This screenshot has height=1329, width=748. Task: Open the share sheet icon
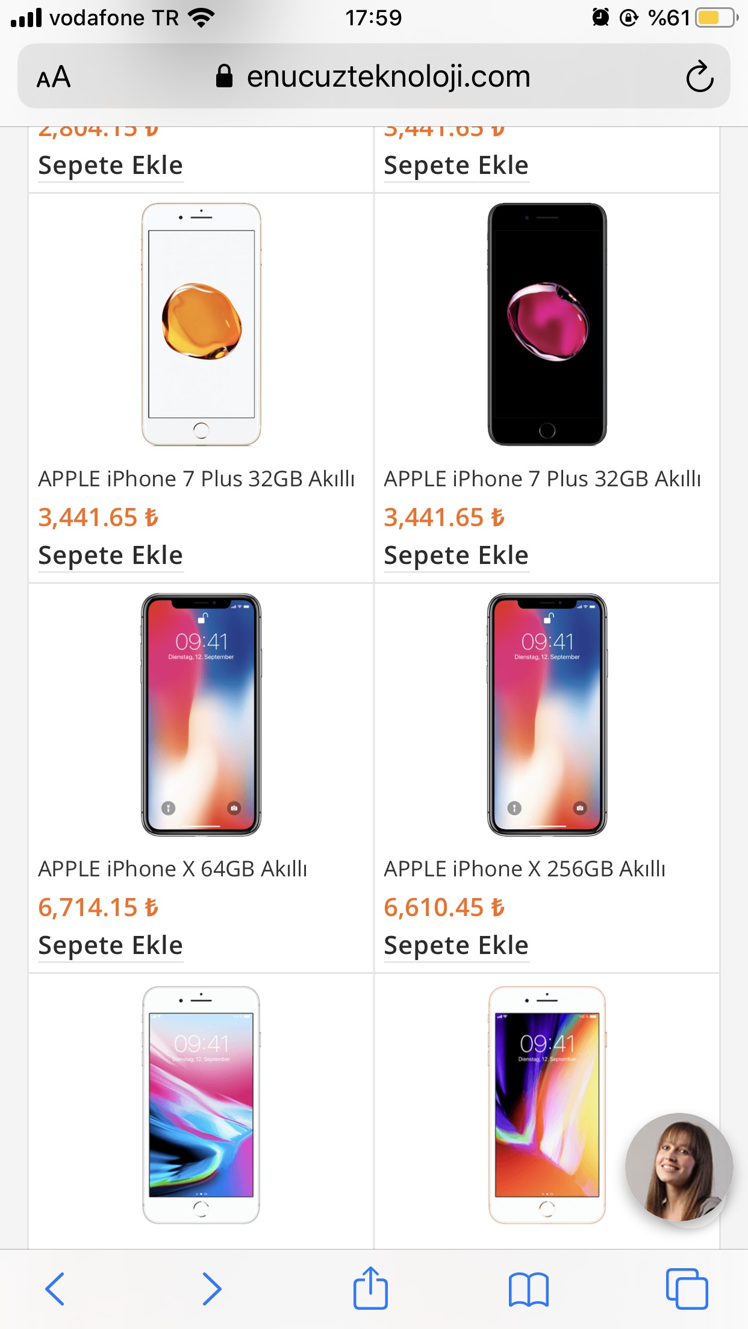(370, 1289)
